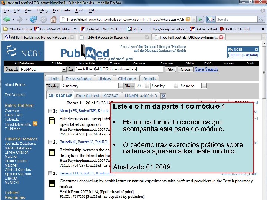Click the Nucleotide database link
This screenshot has height=200, width=267.
[x=87, y=63]
